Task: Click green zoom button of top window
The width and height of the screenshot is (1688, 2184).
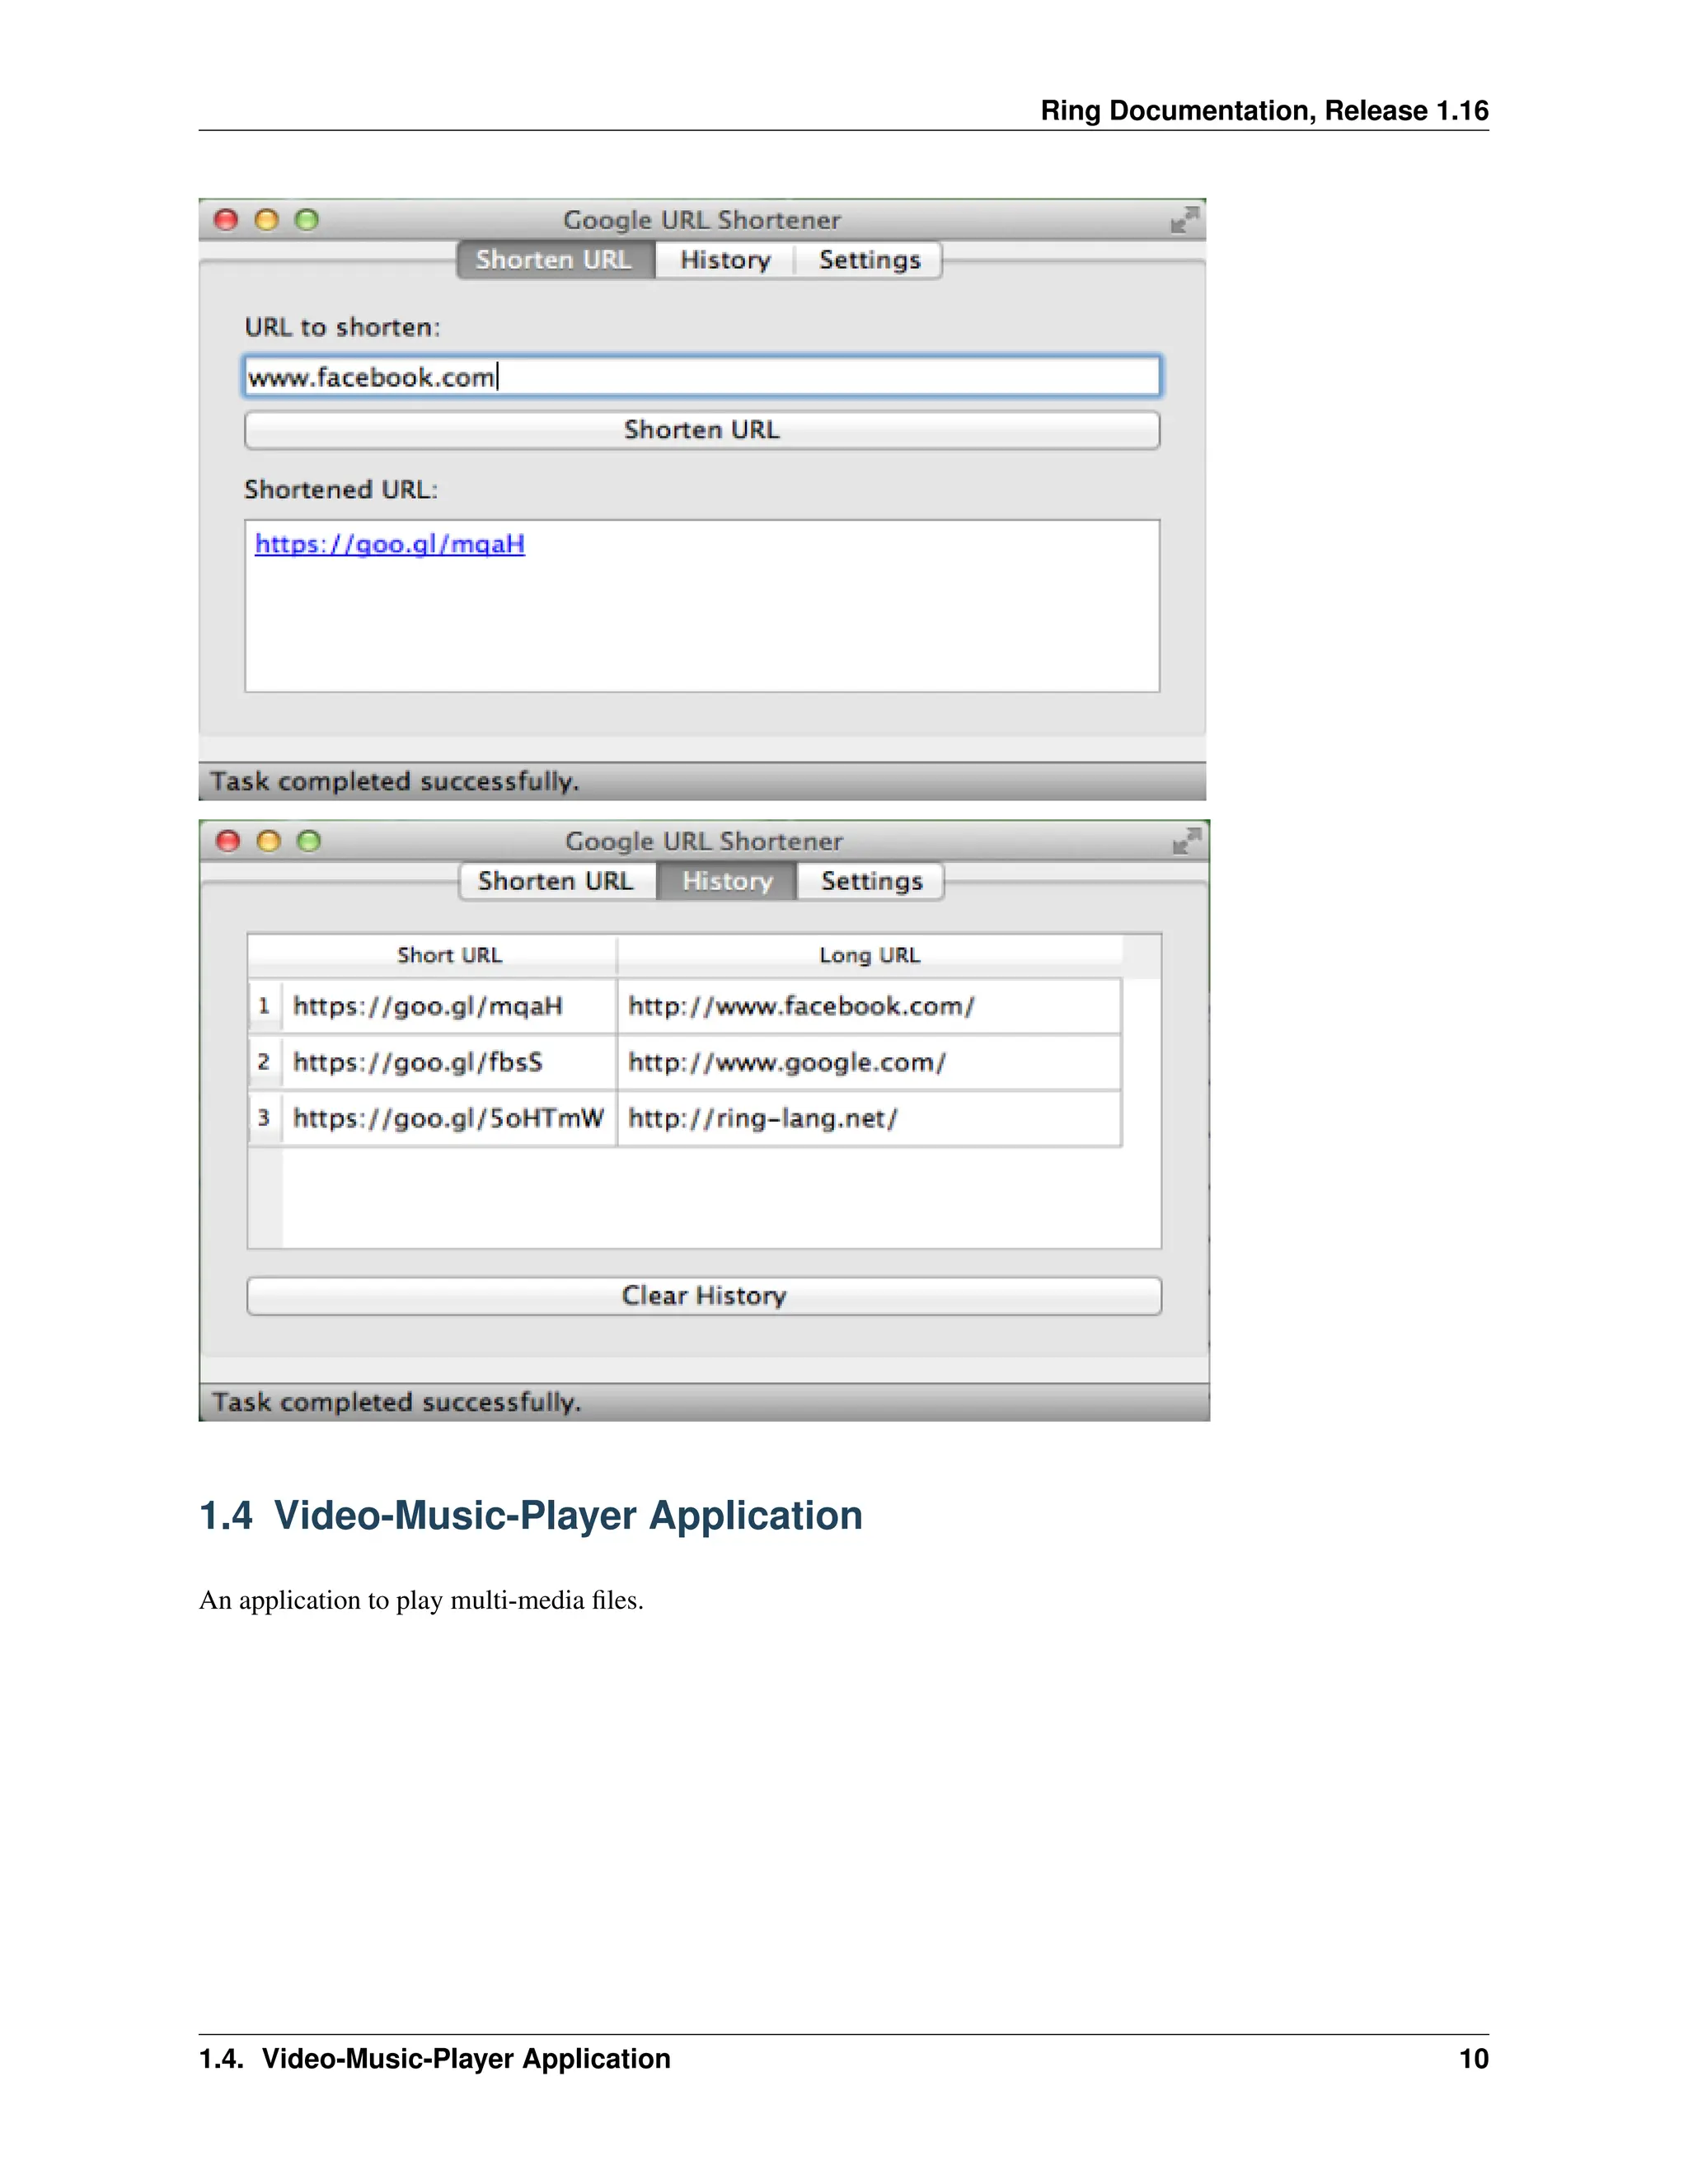Action: 307,220
